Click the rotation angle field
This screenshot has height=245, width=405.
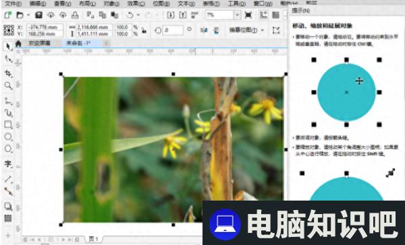point(173,30)
